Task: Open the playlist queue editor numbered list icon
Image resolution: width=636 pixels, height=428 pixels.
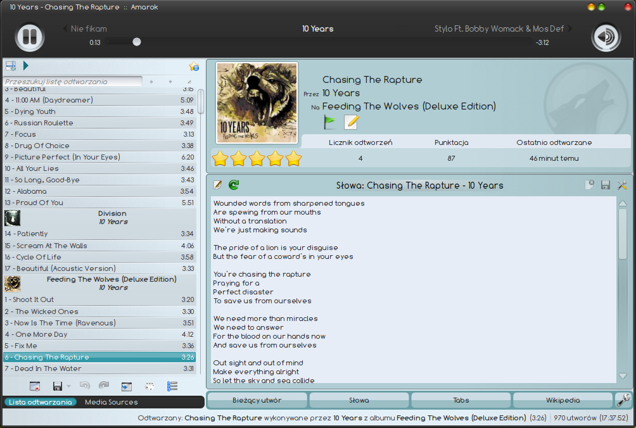Action: pyautogui.click(x=172, y=386)
